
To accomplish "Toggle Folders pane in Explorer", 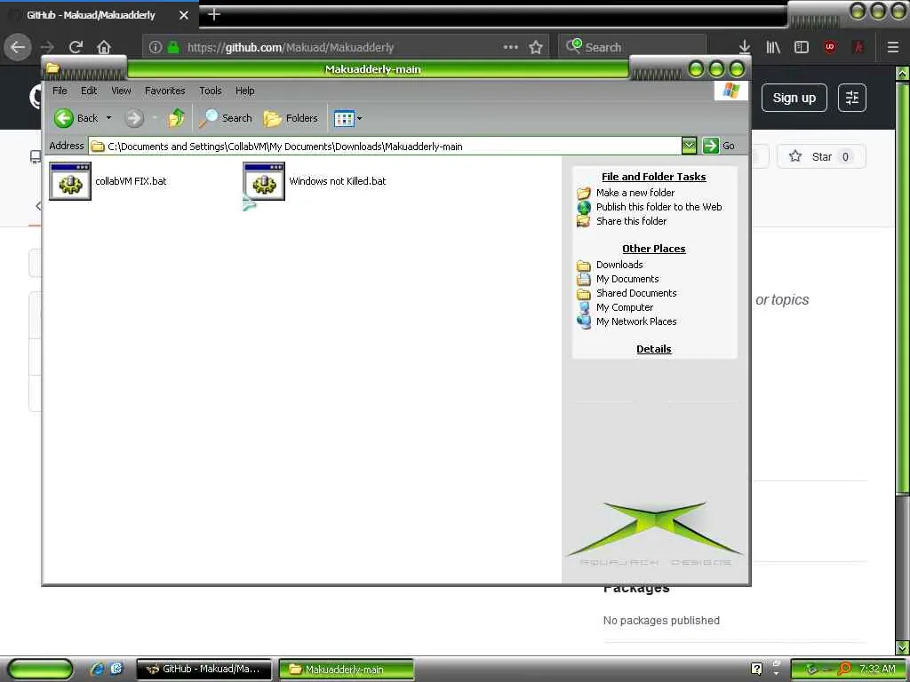I will (x=291, y=118).
